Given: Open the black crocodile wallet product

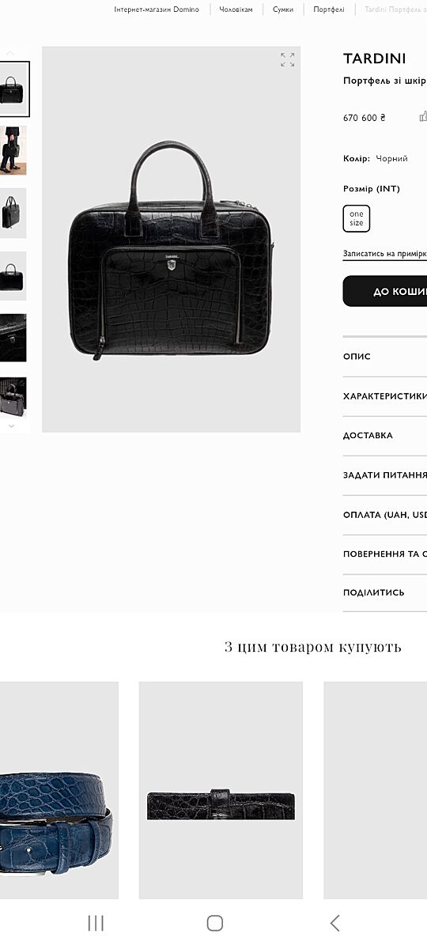Looking at the screenshot, I should pyautogui.click(x=221, y=790).
